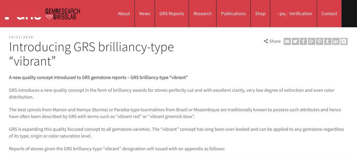Image resolution: width=357 pixels, height=164 pixels.
Task: Share the article on LinkedIn
Action: click(x=336, y=41)
